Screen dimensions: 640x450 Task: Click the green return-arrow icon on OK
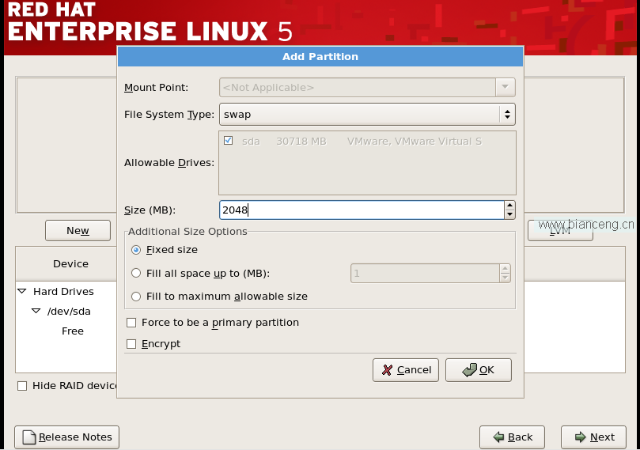click(469, 369)
